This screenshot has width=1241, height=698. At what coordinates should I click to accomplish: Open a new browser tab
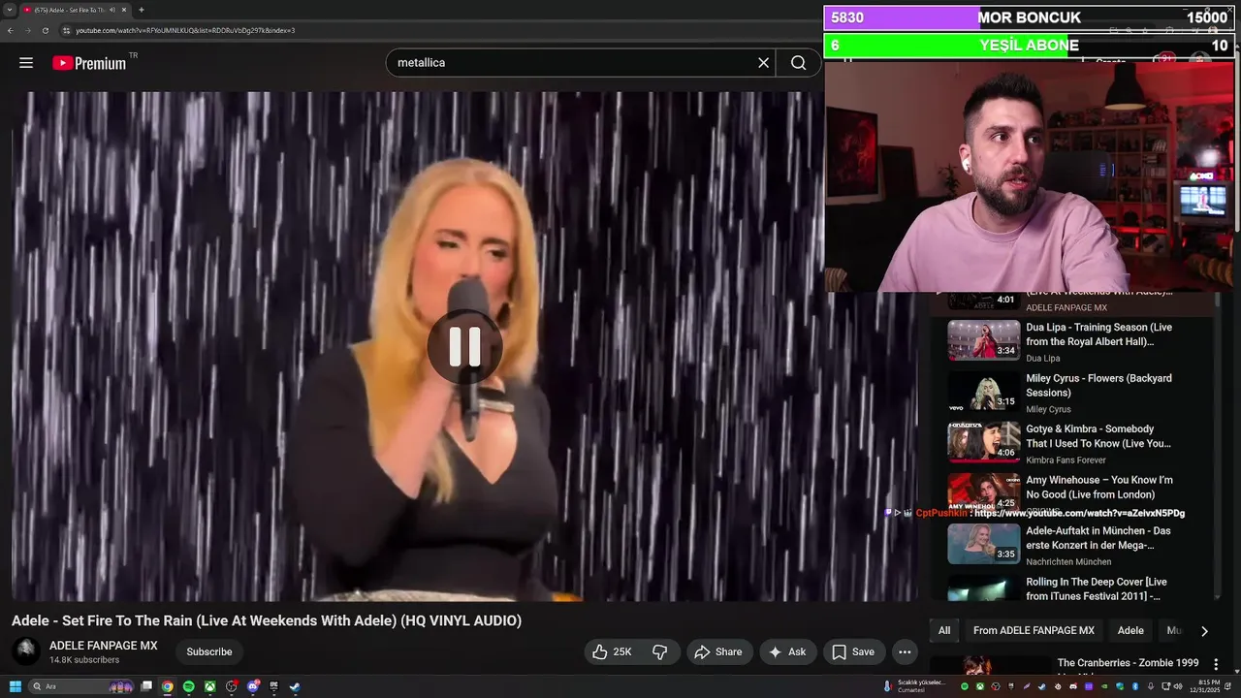pyautogui.click(x=142, y=10)
